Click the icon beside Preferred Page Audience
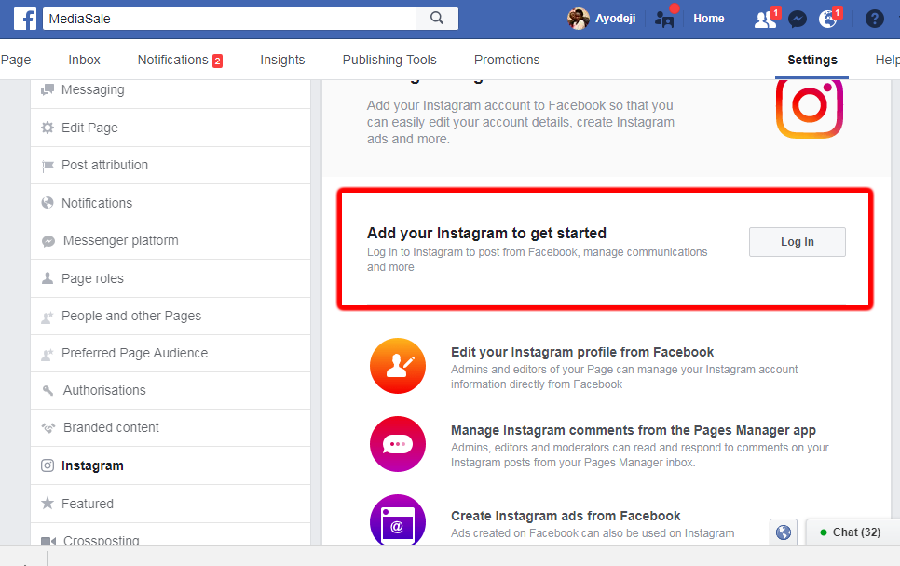The height and width of the screenshot is (566, 900). coord(48,354)
